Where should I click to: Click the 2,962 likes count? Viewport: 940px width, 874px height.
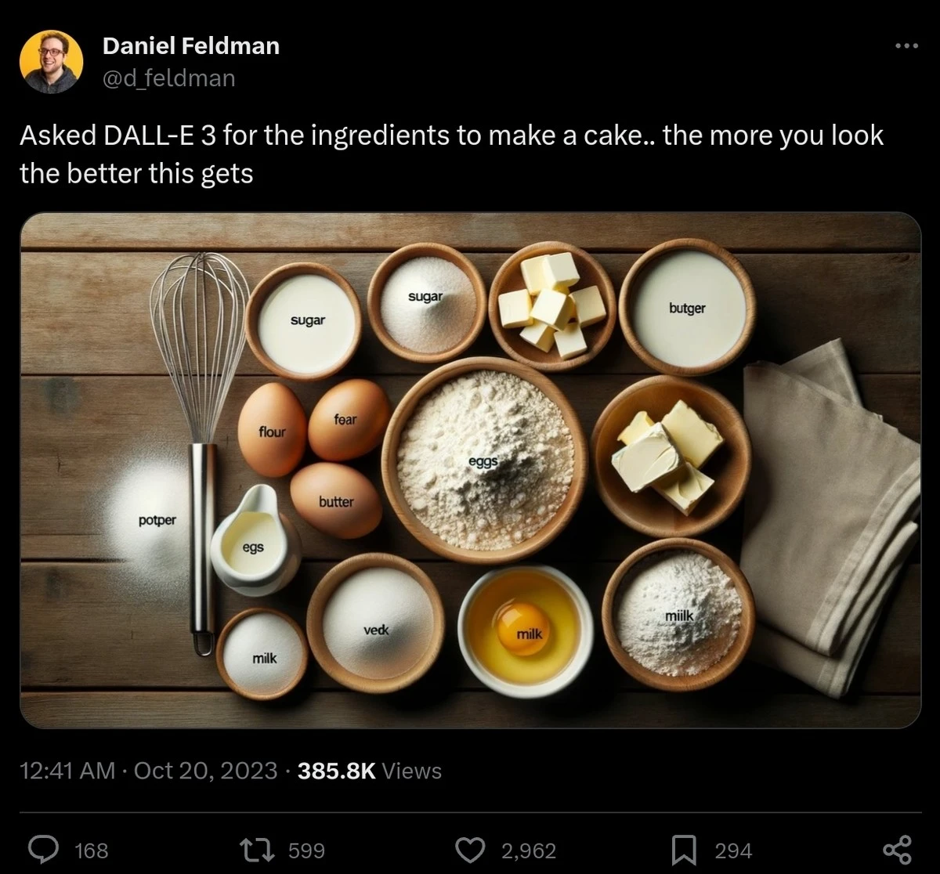click(529, 851)
